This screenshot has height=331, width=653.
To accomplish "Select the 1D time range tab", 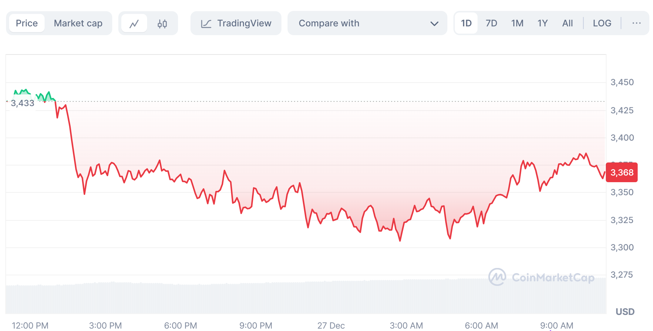I will click(x=466, y=23).
